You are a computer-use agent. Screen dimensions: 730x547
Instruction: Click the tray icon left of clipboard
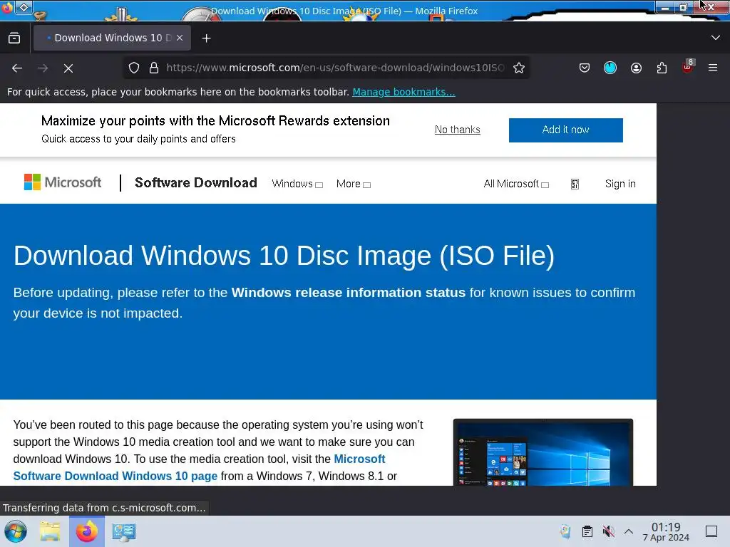(565, 531)
